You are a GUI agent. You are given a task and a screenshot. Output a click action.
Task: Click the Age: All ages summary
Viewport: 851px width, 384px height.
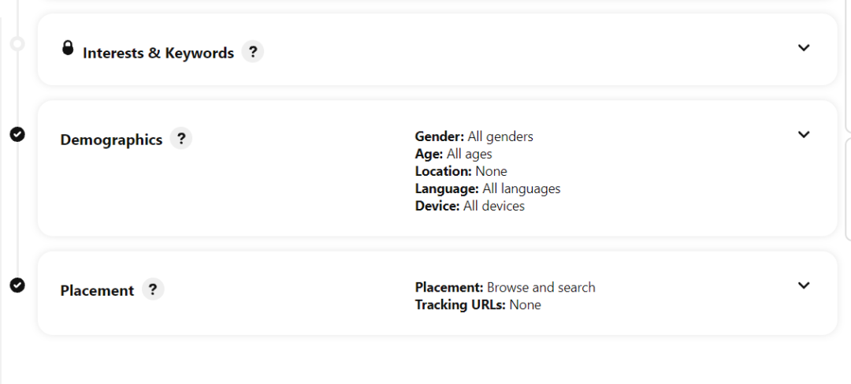(x=453, y=154)
